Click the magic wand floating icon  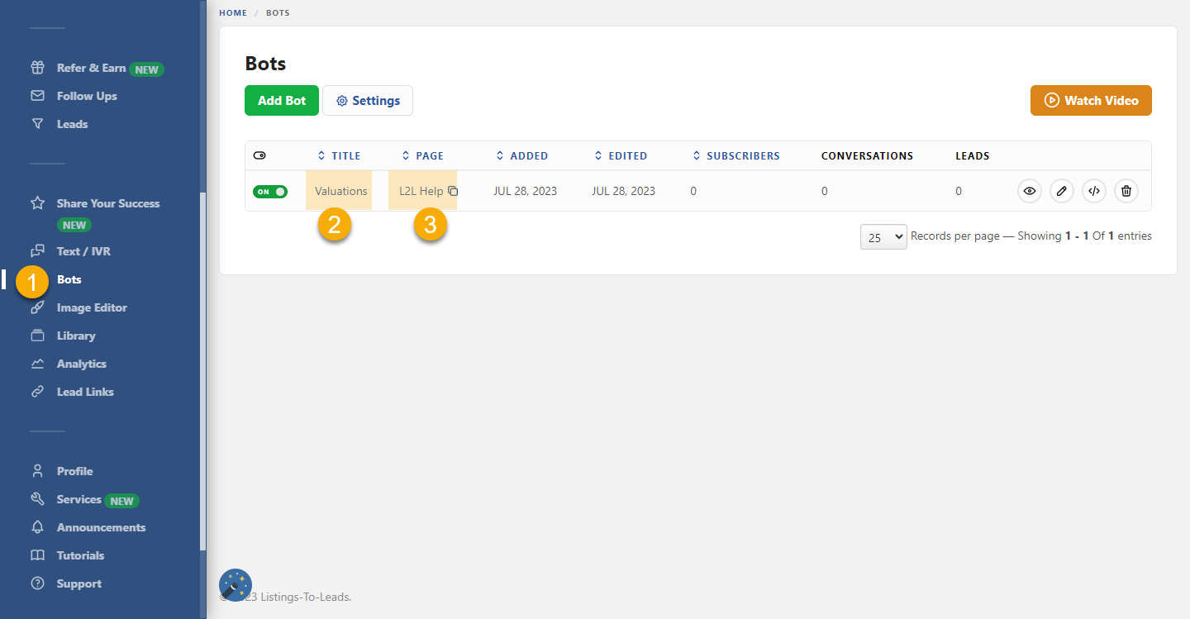click(x=236, y=585)
